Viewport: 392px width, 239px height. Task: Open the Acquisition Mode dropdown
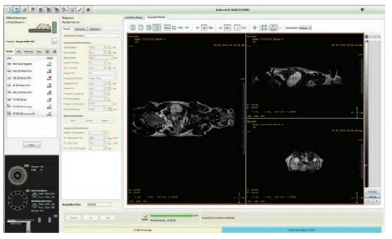pyautogui.click(x=102, y=36)
